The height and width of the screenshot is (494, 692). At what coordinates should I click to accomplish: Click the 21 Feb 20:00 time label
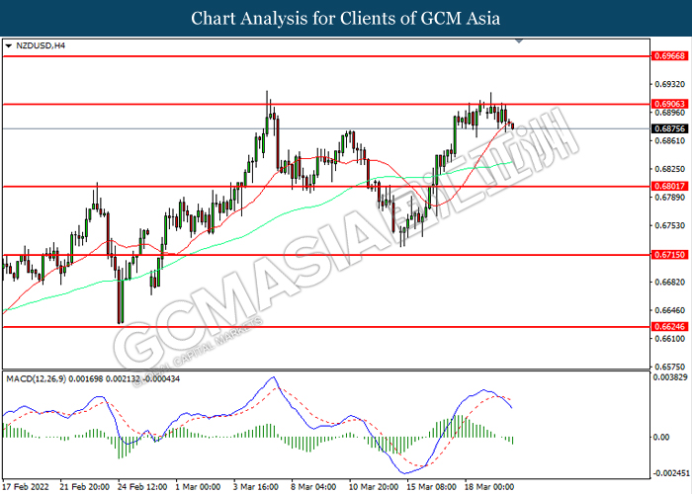point(85,487)
